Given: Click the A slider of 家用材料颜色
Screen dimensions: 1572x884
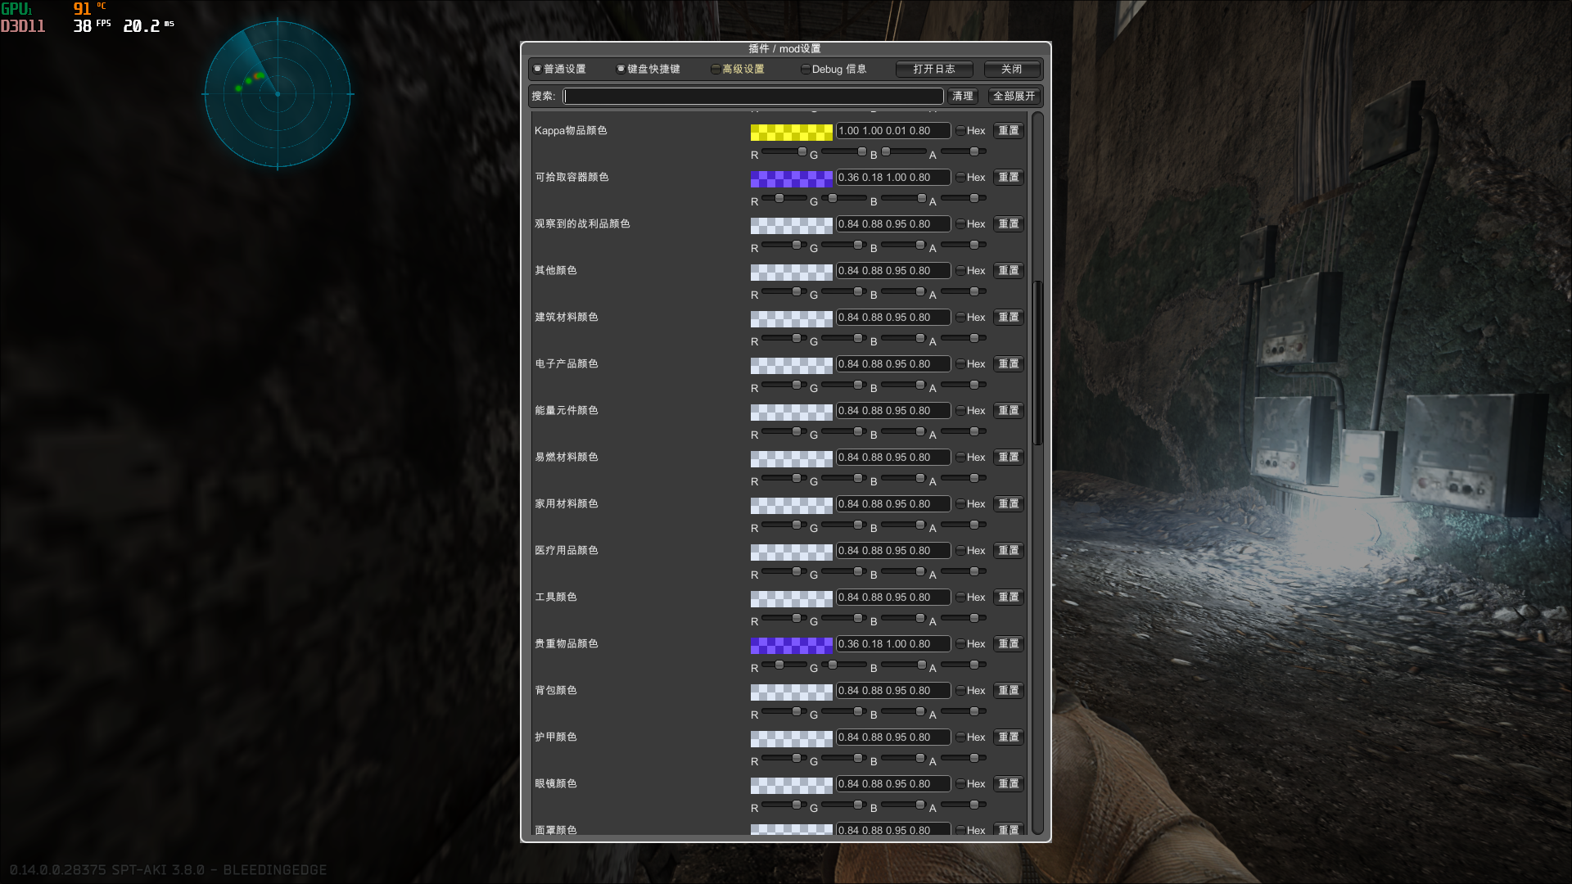Looking at the screenshot, I should 964,525.
